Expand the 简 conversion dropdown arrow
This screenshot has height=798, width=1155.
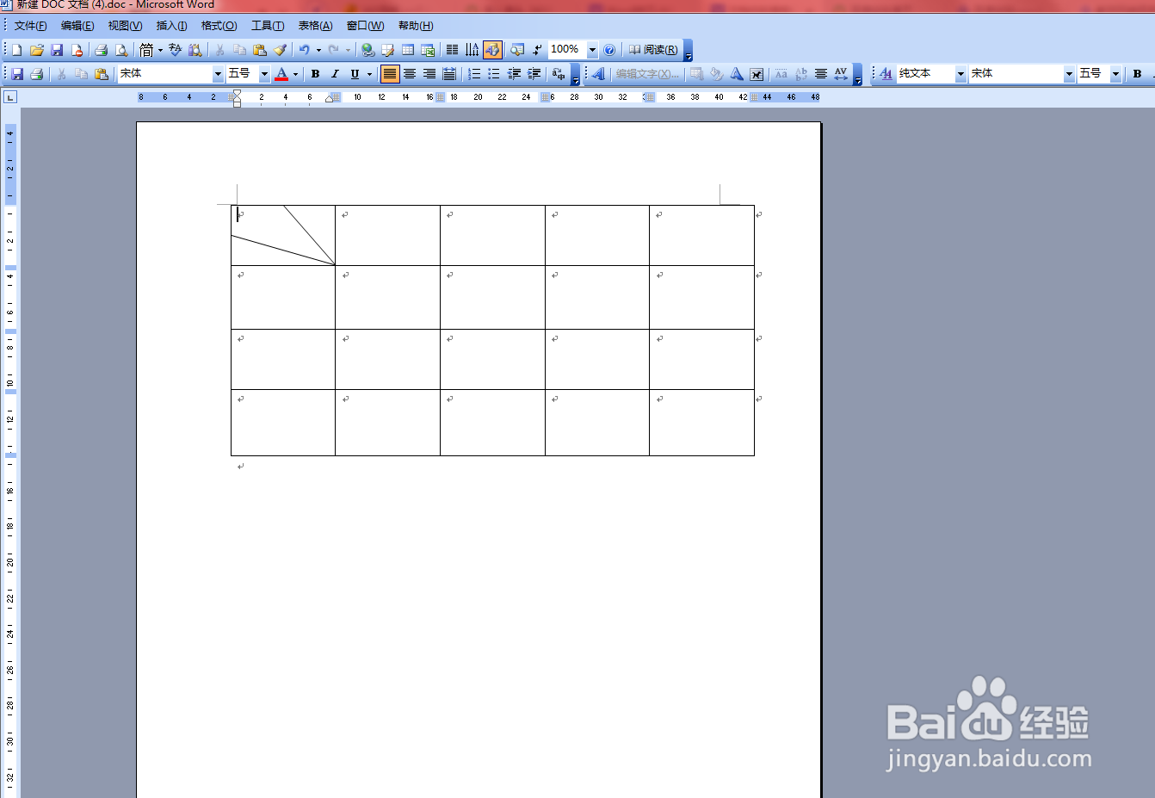point(160,50)
